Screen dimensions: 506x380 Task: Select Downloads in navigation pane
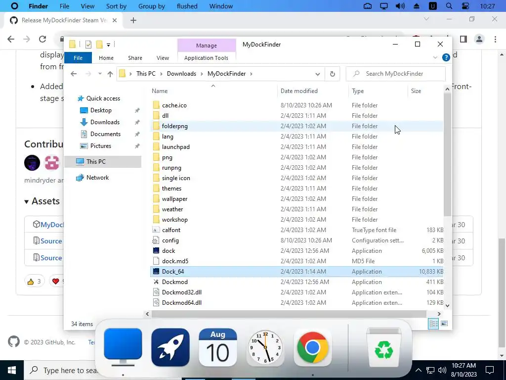click(x=105, y=122)
